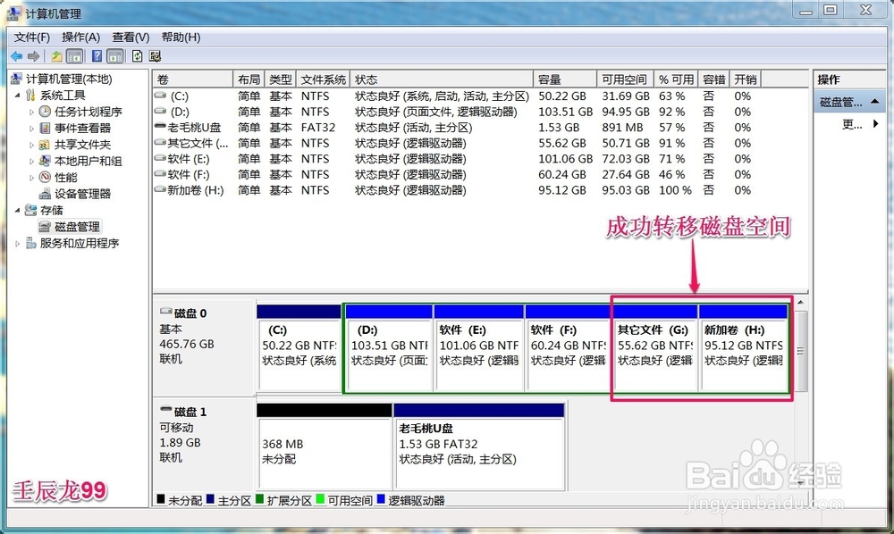
Task: Click the Up one level folder icon
Action: coord(56,56)
